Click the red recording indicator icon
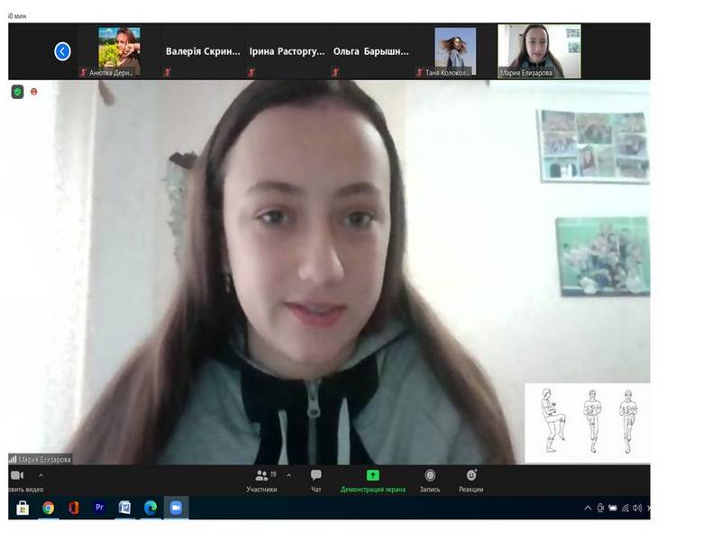This screenshot has width=721, height=540. point(33,92)
